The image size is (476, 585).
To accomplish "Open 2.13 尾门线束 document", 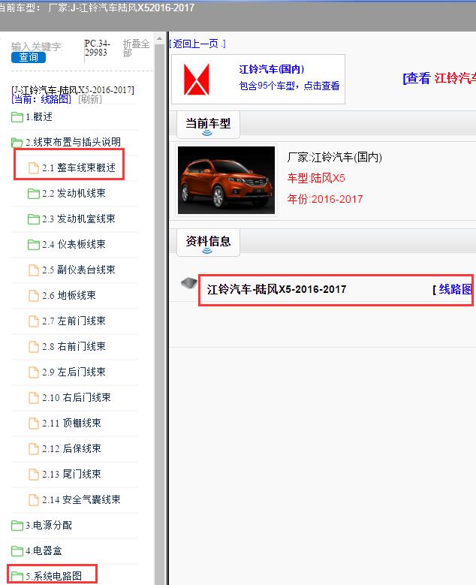I will point(71,474).
